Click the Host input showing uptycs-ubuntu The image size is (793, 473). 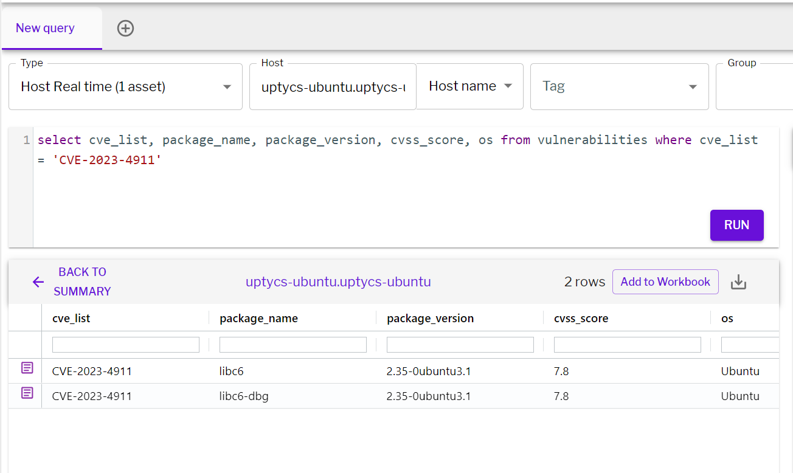332,86
